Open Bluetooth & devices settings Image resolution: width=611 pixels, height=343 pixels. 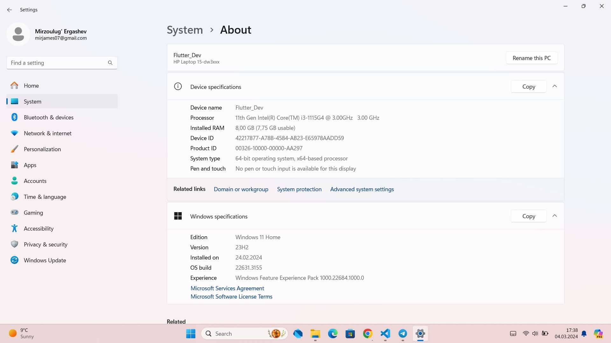point(62,117)
